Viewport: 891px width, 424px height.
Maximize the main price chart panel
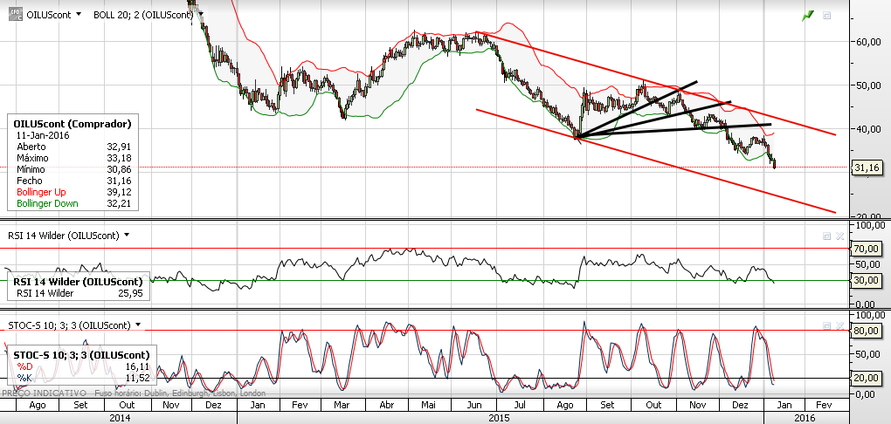pyautogui.click(x=827, y=15)
